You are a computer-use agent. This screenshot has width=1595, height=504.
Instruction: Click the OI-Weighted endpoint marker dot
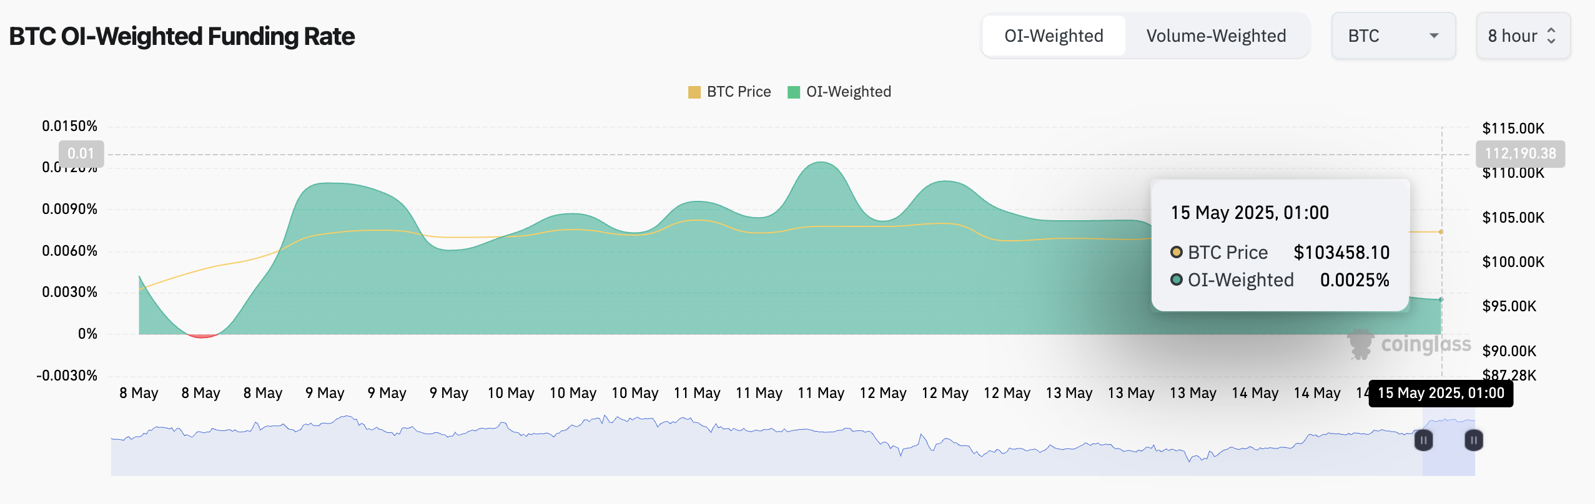(1441, 300)
